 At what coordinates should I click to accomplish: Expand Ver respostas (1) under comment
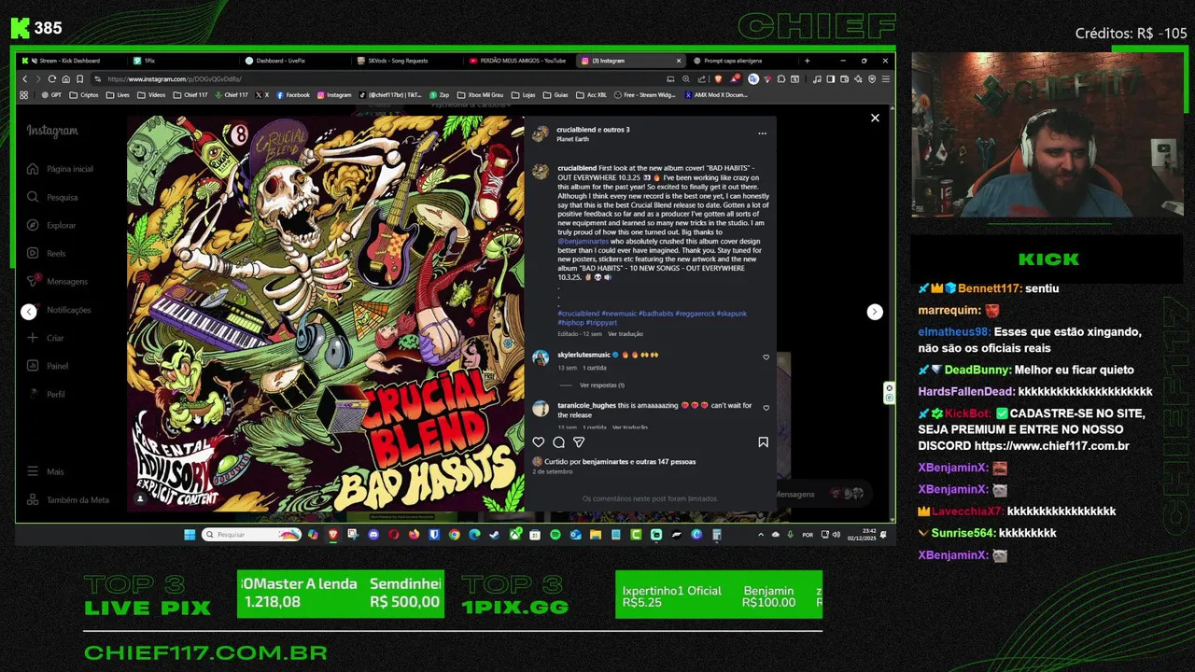tap(601, 385)
